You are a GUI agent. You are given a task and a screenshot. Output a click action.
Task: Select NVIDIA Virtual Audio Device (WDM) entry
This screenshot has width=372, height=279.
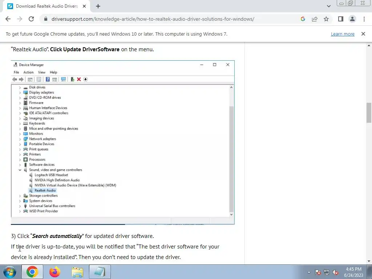click(76, 185)
